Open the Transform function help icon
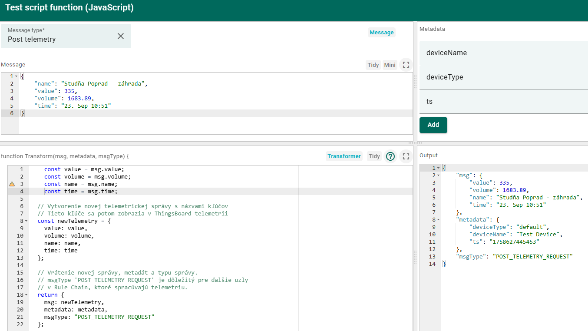Viewport: 588px width, 331px height. coord(390,156)
